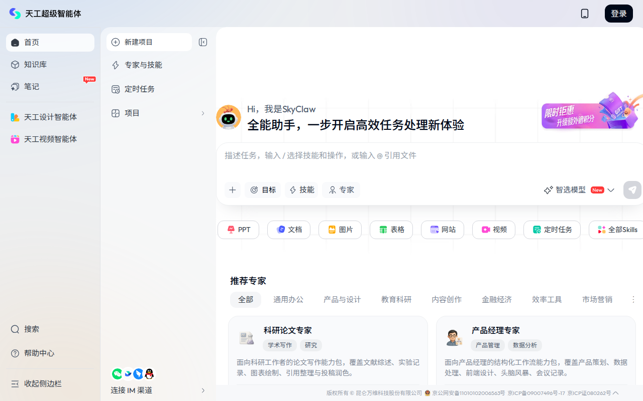This screenshot has height=401, width=643.
Task: Choose the 网站 skill chip
Action: click(x=443, y=230)
